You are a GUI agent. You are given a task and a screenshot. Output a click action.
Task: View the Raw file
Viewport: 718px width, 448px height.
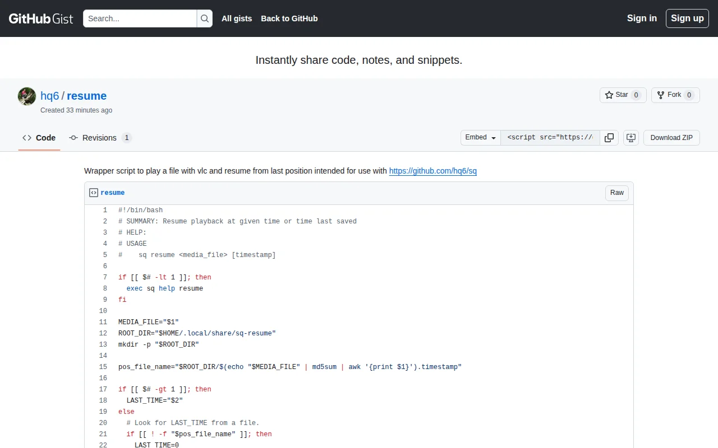[617, 193]
